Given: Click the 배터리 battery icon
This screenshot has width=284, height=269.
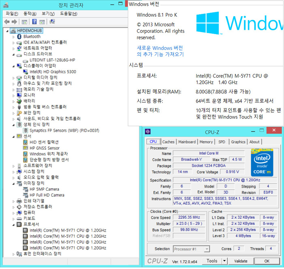Looking at the screenshot, I should coord(19,101).
